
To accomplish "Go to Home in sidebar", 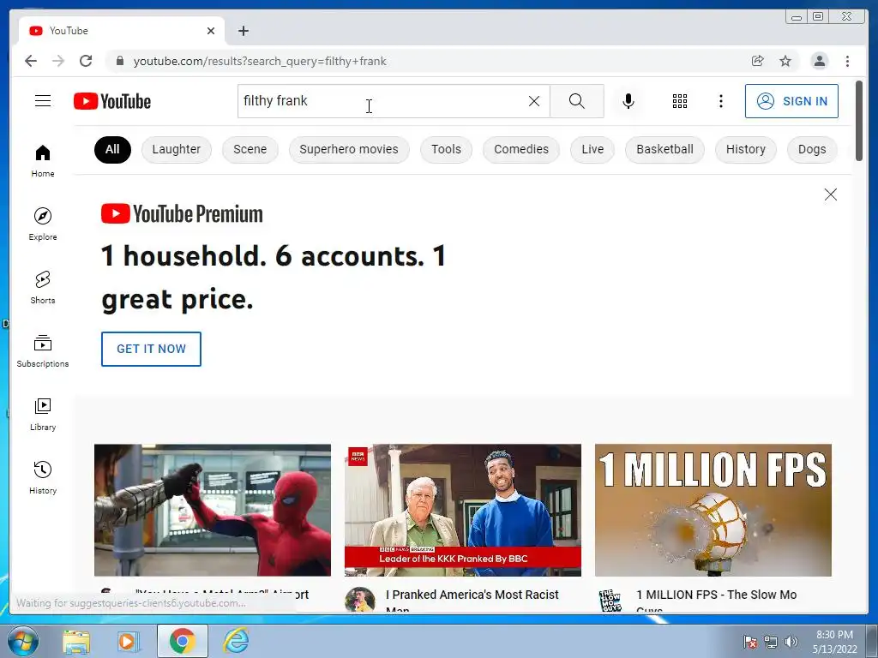I will (x=43, y=161).
